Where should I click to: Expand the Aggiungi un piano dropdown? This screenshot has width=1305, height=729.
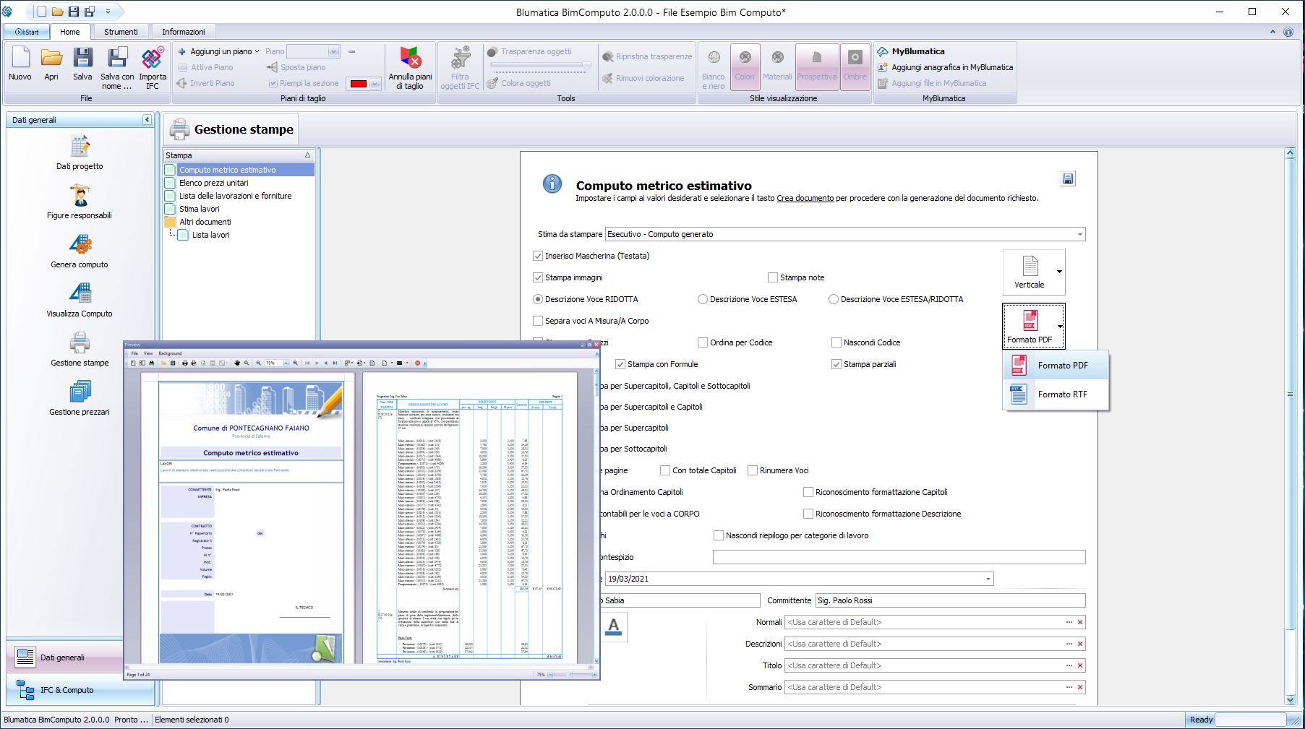pyautogui.click(x=257, y=51)
